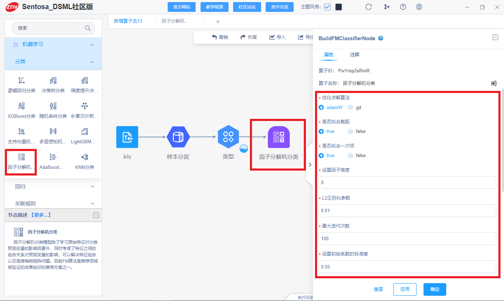Click the 样本分区 node on canvas
Image resolution: width=504 pixels, height=301 pixels.
(x=178, y=137)
